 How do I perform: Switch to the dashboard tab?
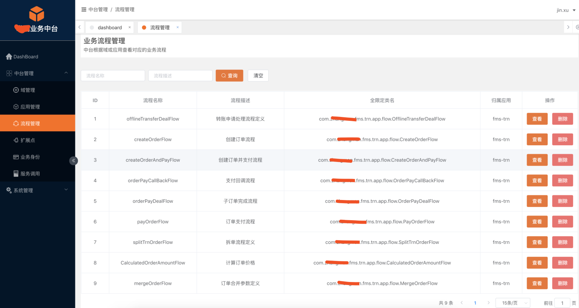coord(109,28)
